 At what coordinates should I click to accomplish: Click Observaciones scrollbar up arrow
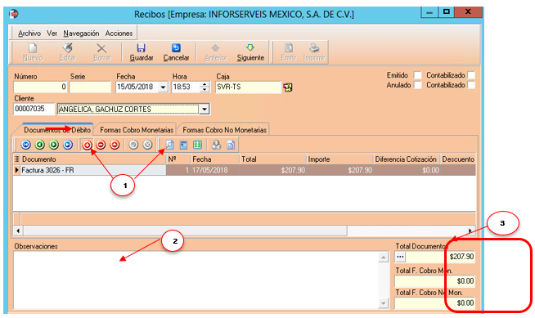tap(384, 258)
